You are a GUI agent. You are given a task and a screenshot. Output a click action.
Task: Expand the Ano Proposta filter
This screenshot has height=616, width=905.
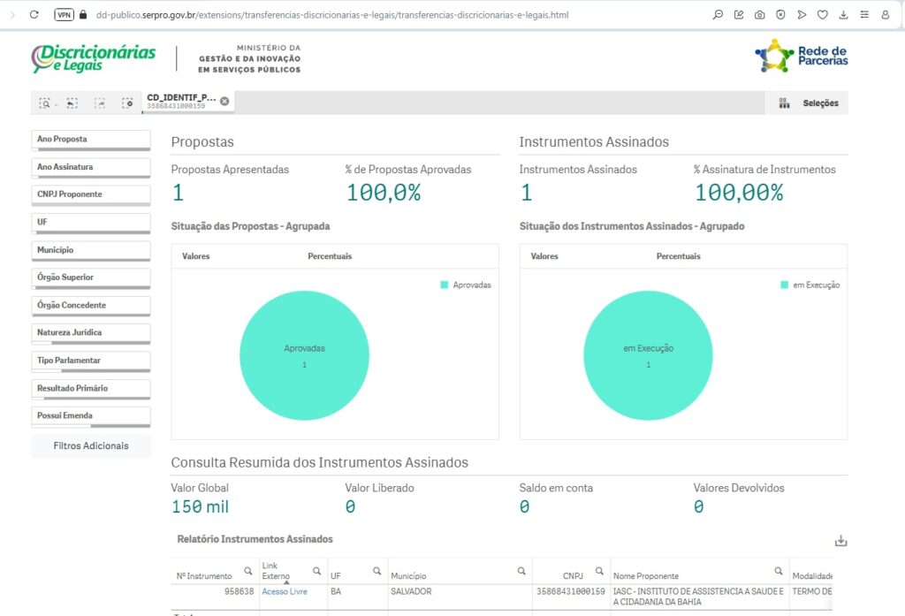pos(91,140)
